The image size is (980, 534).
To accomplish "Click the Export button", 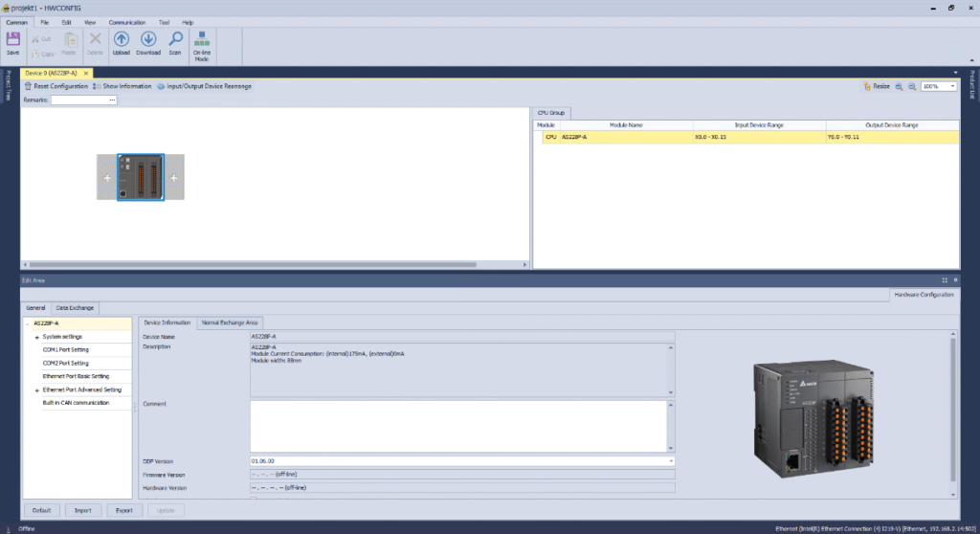I will 124,510.
